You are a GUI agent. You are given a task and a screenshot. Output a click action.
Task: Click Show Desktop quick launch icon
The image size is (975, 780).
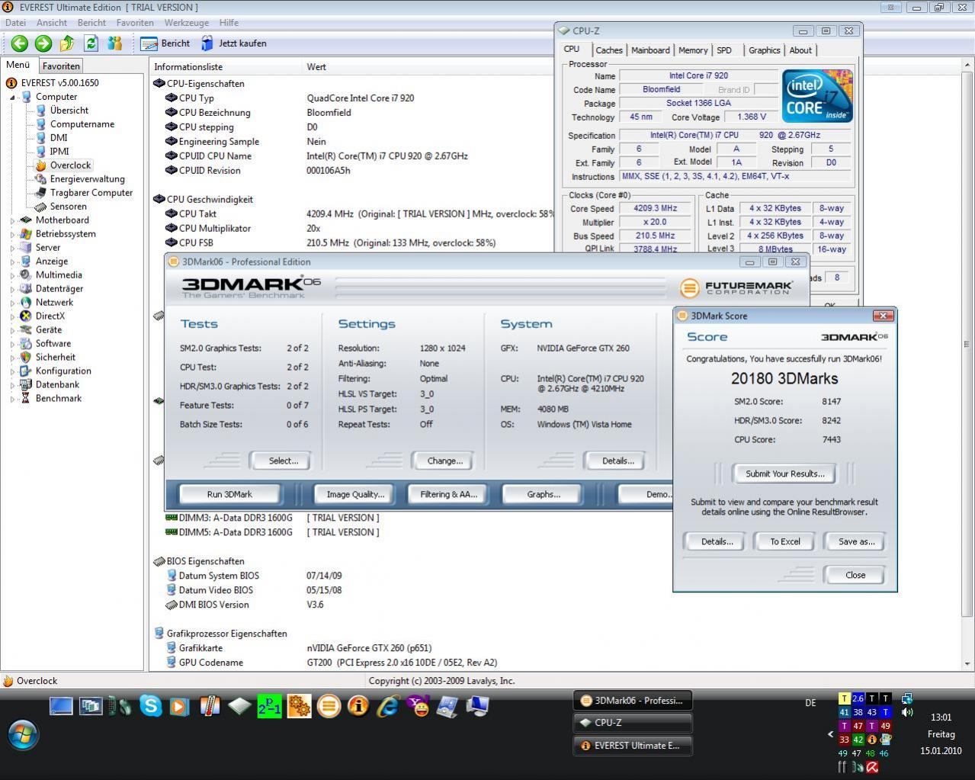[61, 706]
